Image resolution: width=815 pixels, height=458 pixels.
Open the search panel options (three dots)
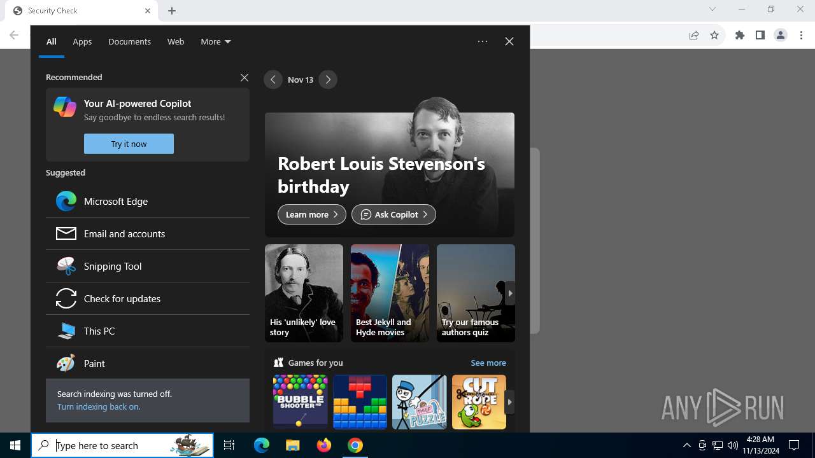tap(483, 41)
